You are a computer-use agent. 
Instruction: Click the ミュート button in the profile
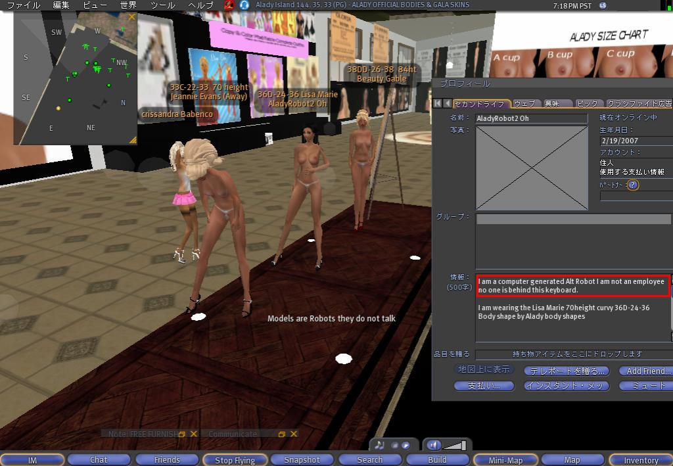(x=646, y=386)
